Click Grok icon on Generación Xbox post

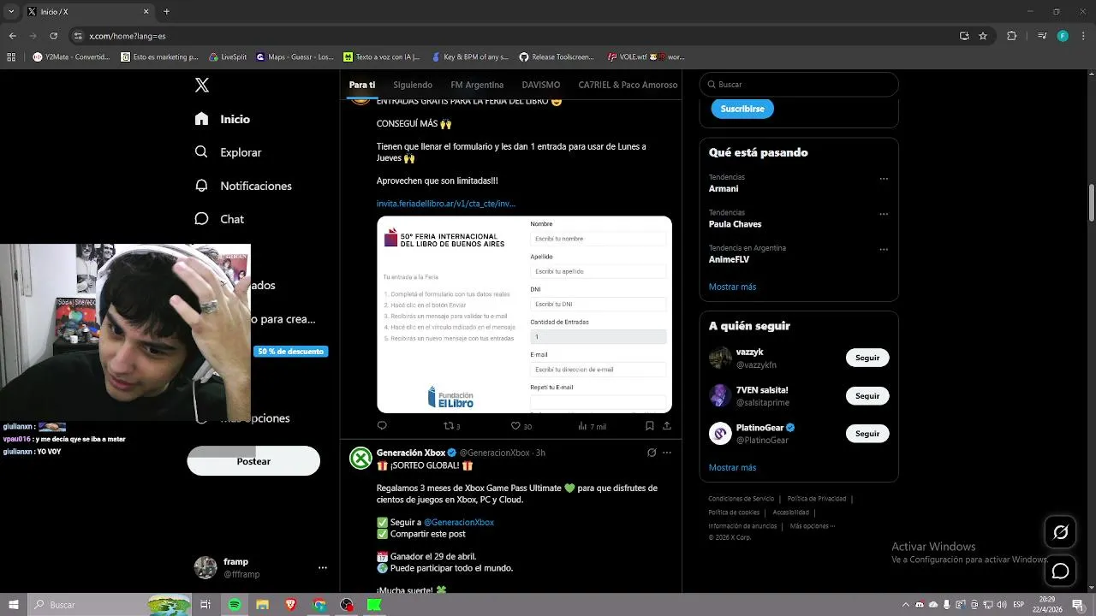652,453
